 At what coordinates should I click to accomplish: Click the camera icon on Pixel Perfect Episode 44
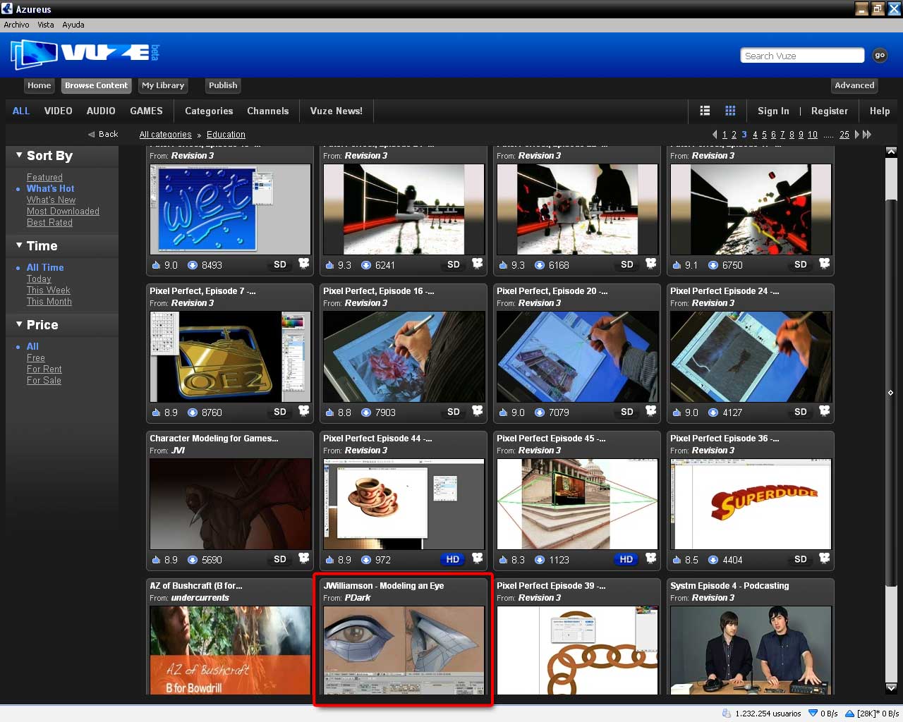(478, 558)
